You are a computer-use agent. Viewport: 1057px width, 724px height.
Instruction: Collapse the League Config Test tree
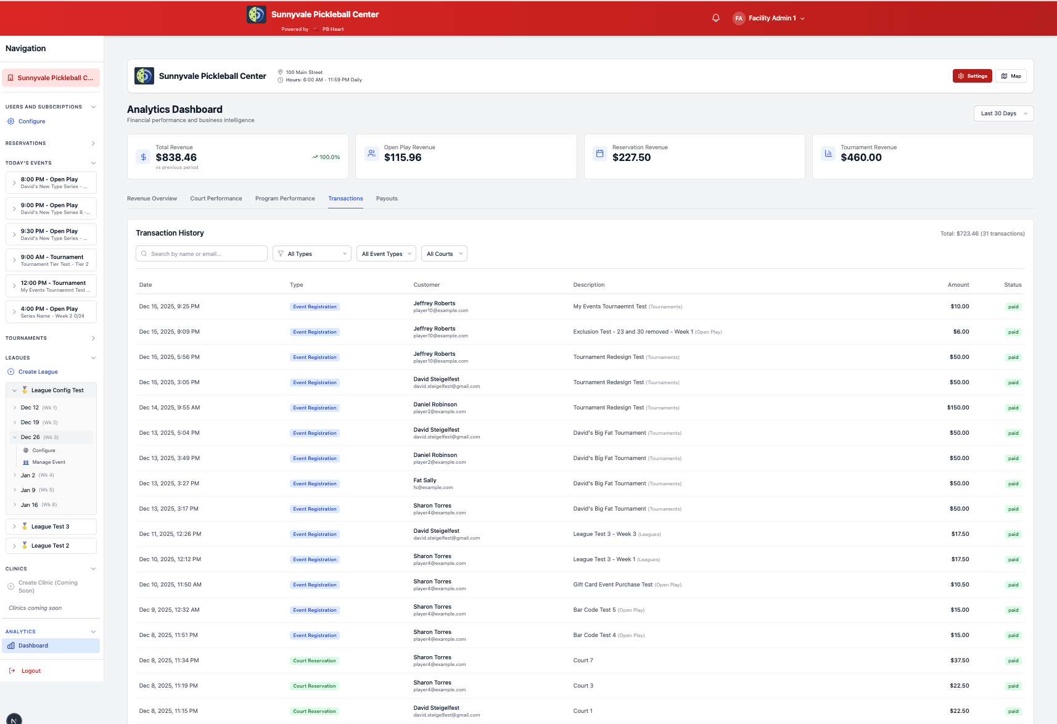(x=15, y=390)
